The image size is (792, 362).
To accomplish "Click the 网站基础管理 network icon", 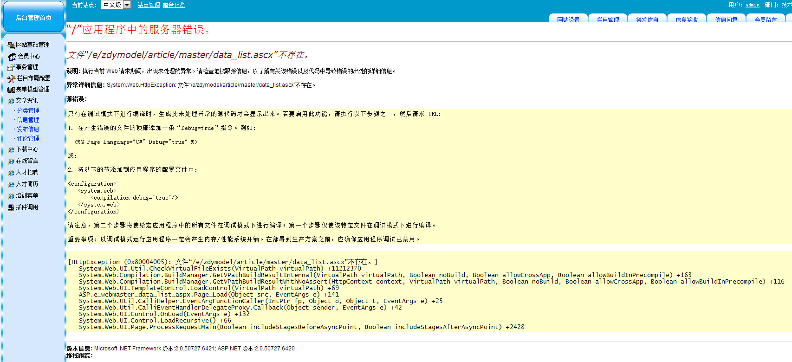I will coord(11,45).
